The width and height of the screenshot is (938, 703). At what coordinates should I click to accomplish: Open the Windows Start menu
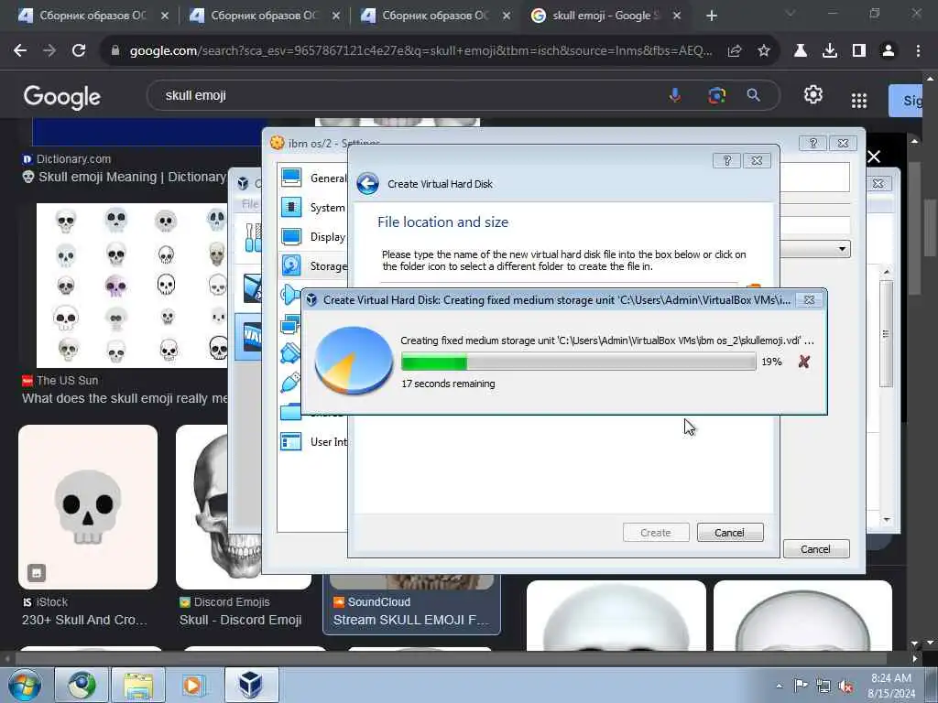(25, 685)
